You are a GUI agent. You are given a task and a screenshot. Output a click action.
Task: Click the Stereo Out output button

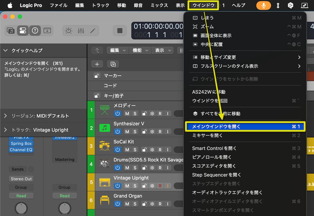tap(21, 179)
